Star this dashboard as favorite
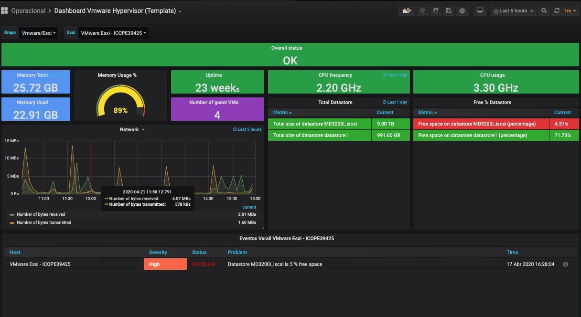 coord(422,11)
